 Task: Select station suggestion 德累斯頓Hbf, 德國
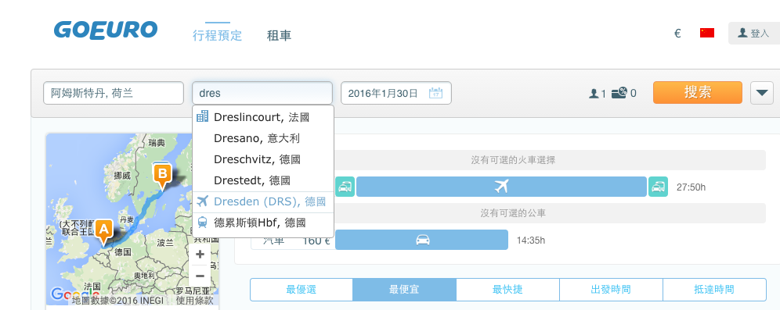(262, 223)
